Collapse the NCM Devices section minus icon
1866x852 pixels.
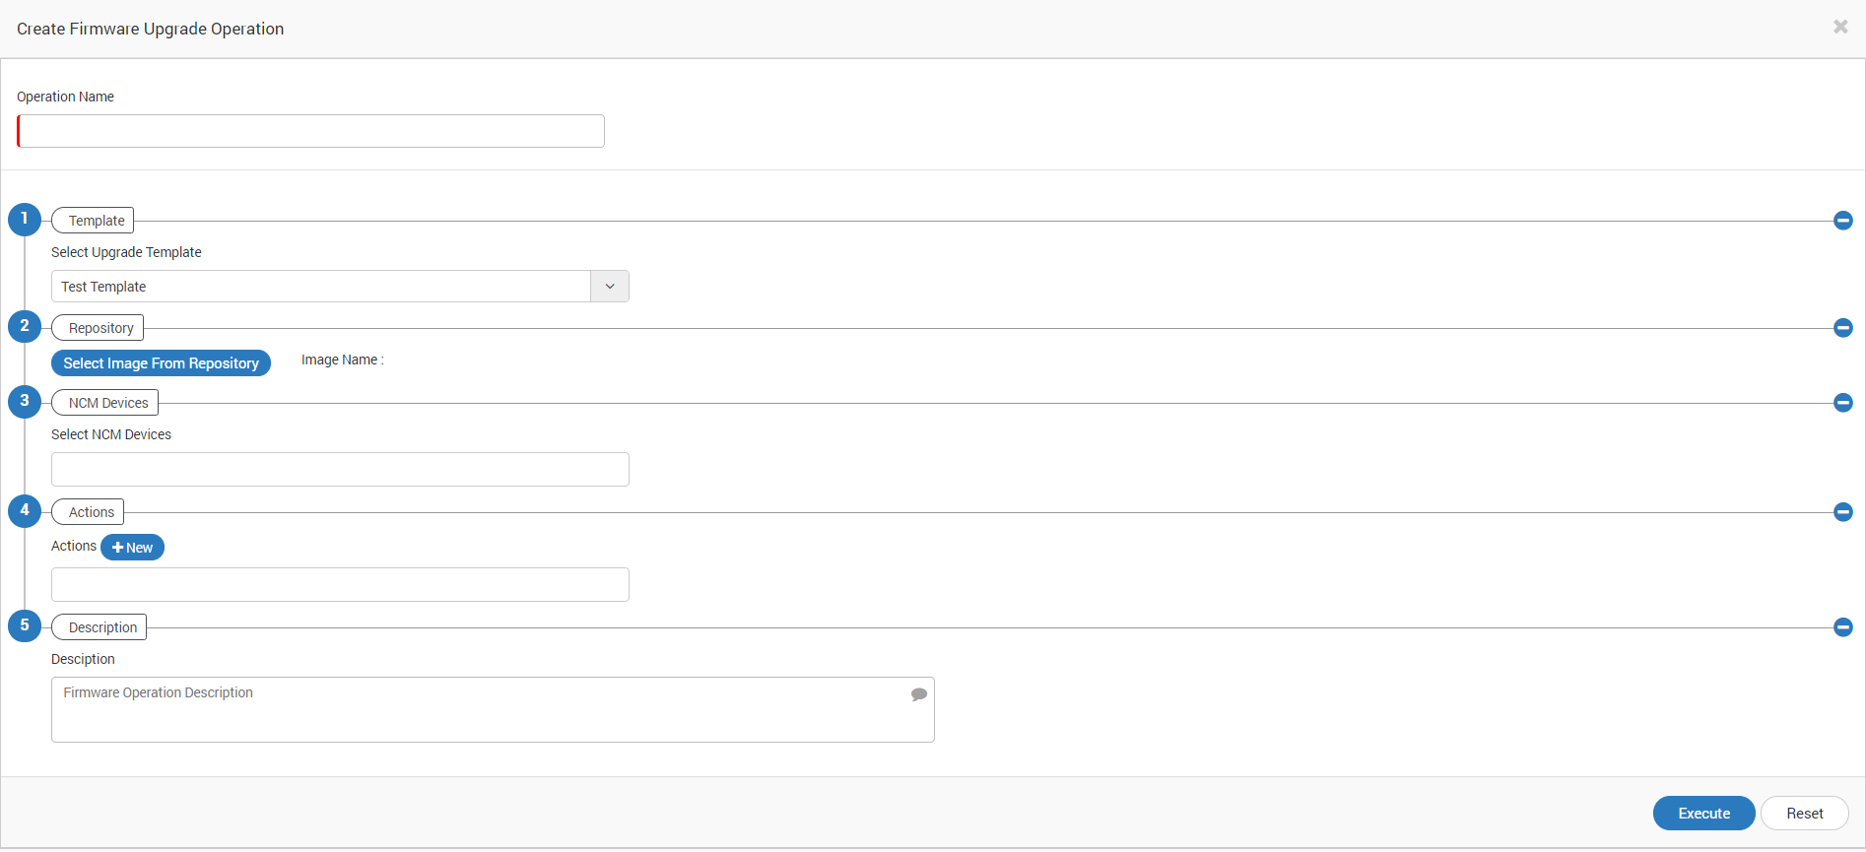click(x=1843, y=403)
